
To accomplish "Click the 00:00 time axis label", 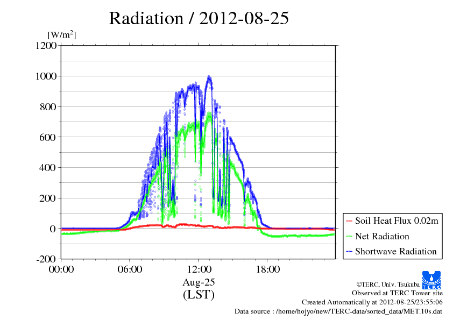I will 61,269.
